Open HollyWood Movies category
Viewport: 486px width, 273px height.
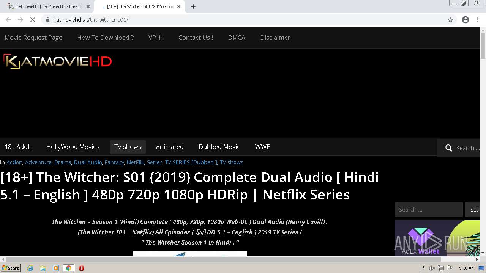73,147
